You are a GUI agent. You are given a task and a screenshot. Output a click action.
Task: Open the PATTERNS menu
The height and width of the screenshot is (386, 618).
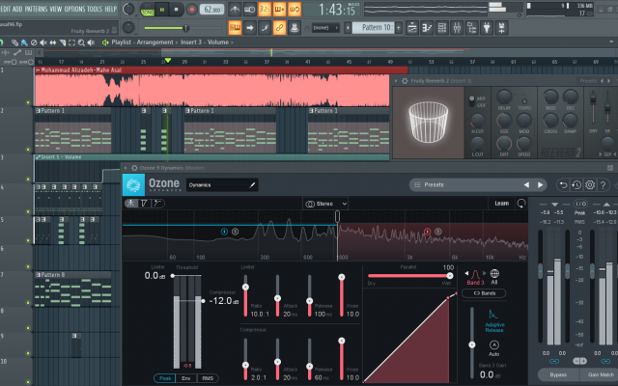(37, 9)
